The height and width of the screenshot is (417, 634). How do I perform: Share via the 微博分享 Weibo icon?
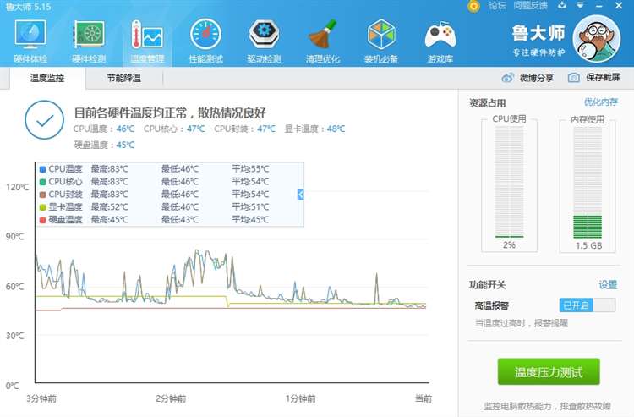pyautogui.click(x=508, y=78)
